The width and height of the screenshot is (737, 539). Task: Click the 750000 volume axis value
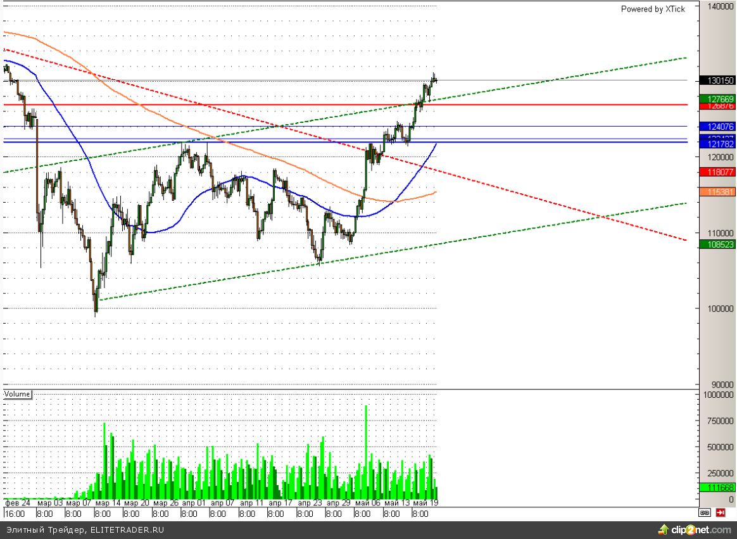point(719,421)
